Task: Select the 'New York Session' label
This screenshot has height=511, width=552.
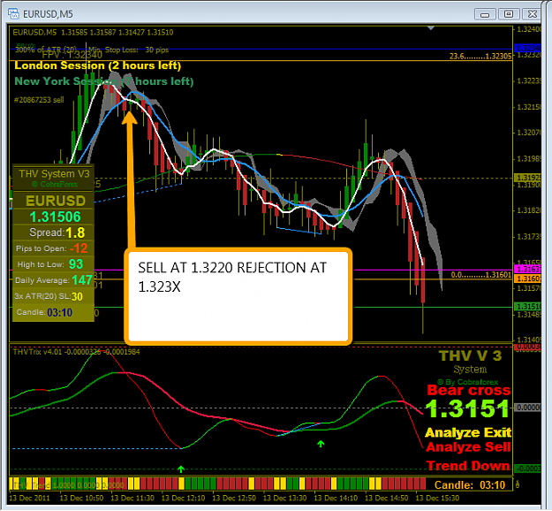Action: (104, 81)
